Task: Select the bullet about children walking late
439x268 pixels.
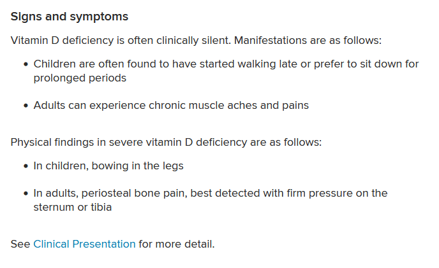Action: pos(226,71)
